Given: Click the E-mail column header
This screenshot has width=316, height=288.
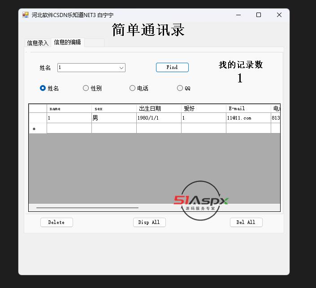Looking at the screenshot, I should (248, 108).
